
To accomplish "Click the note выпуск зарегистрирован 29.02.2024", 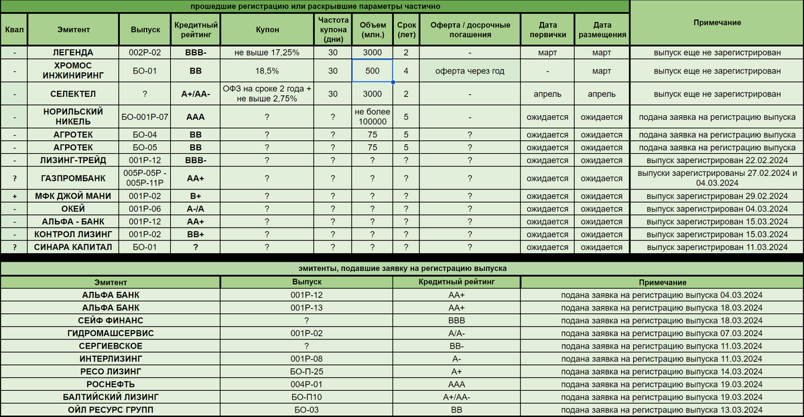I will point(717,196).
